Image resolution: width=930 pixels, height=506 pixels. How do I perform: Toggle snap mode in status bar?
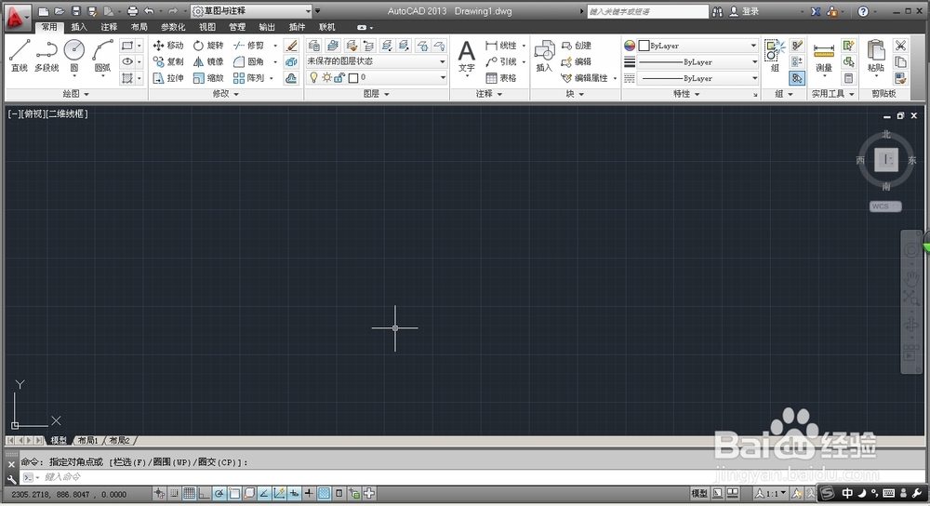pyautogui.click(x=175, y=494)
